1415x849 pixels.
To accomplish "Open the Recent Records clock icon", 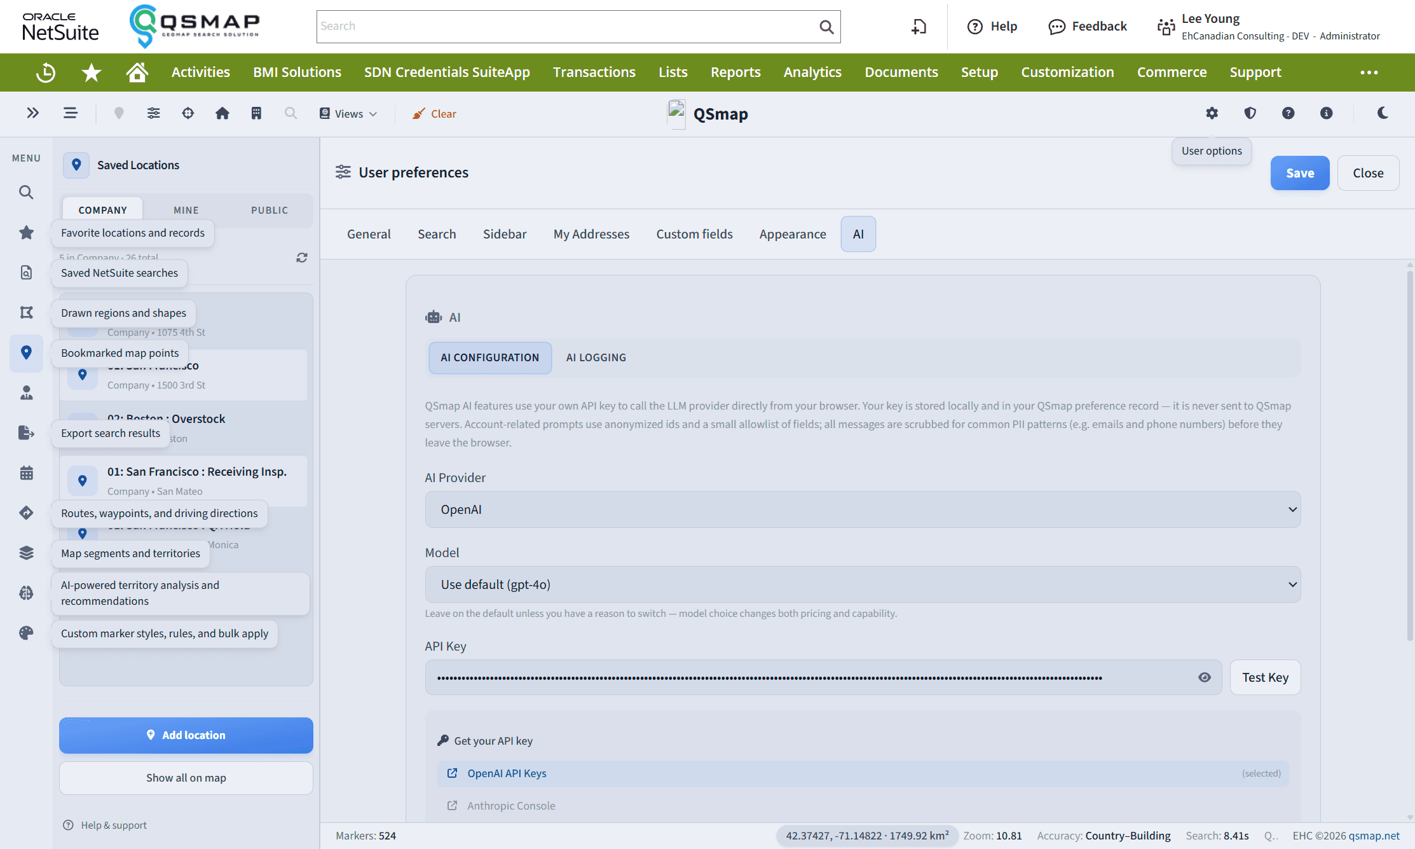I will click(x=46, y=72).
